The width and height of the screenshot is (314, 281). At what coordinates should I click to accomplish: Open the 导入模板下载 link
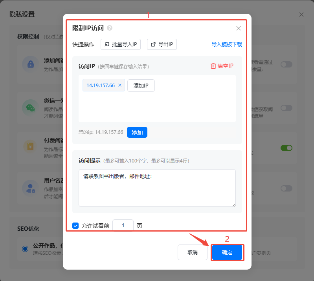pyautogui.click(x=226, y=44)
